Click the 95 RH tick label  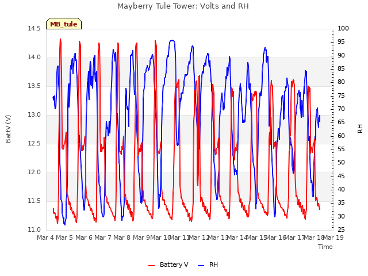(341, 42)
